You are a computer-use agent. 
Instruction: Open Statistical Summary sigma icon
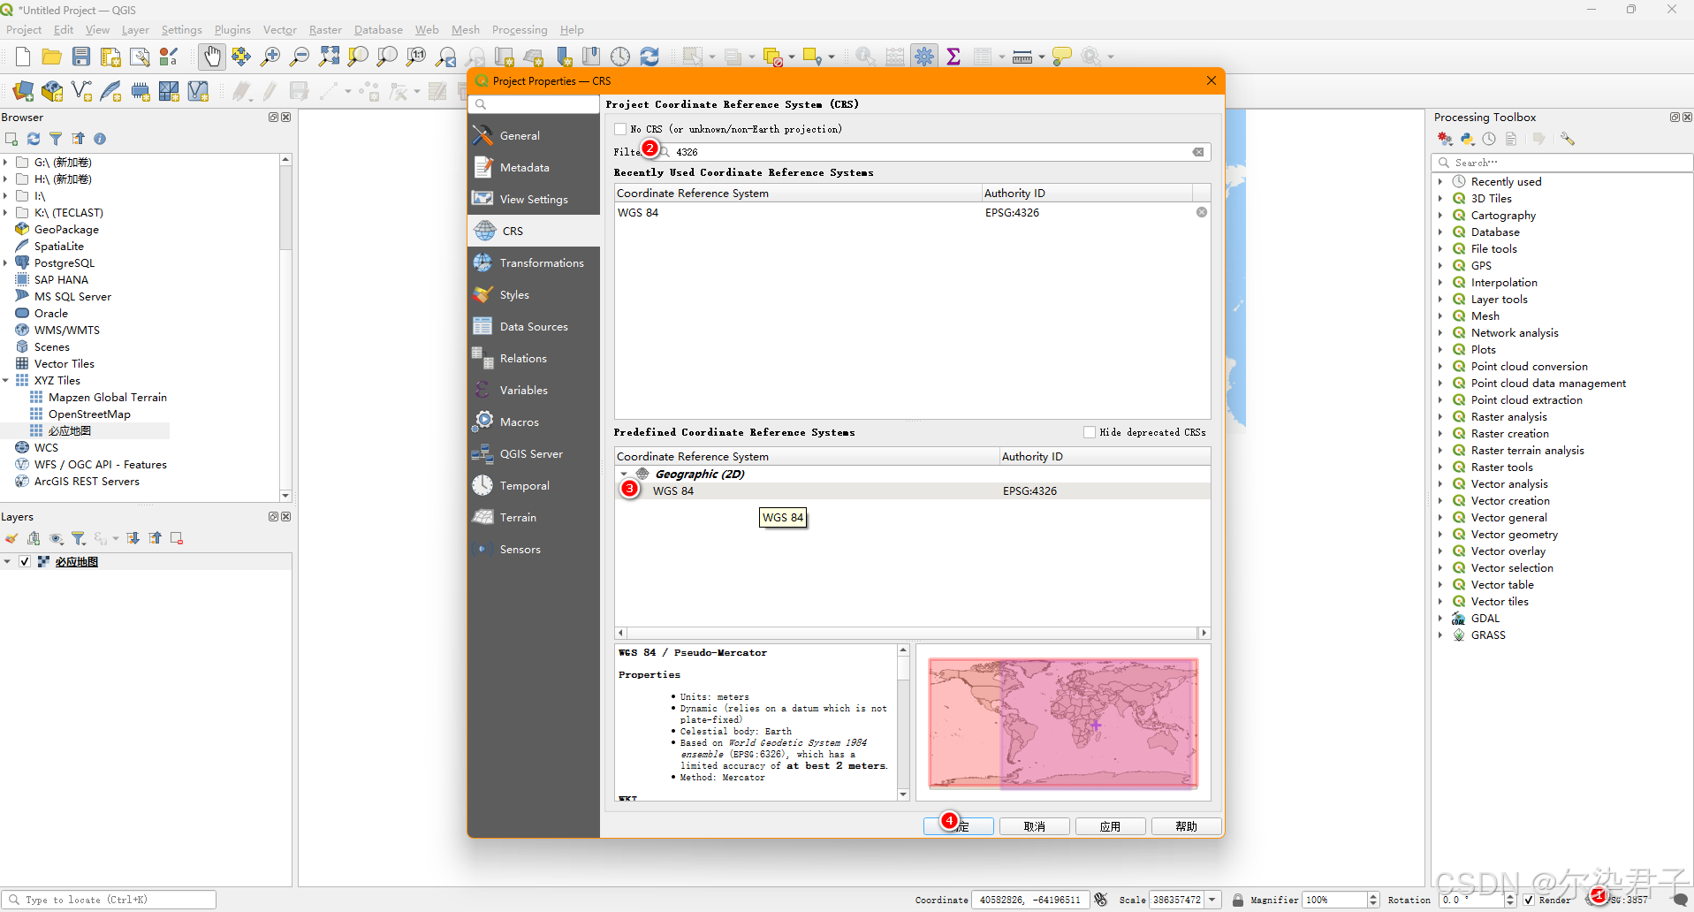click(953, 57)
